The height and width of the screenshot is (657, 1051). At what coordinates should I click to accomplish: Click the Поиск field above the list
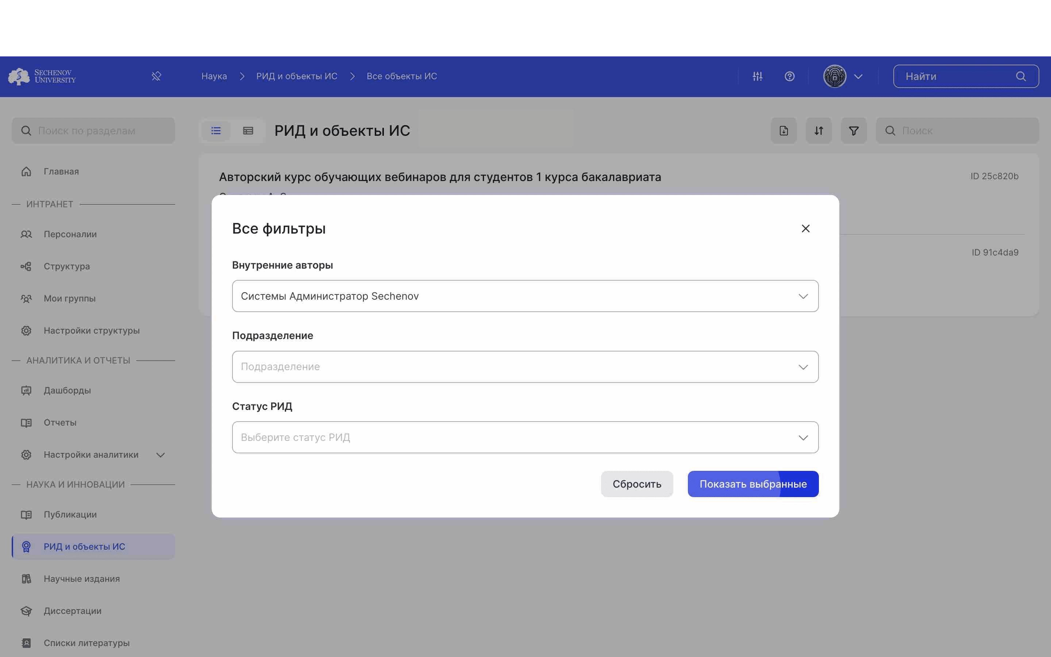coord(957,131)
